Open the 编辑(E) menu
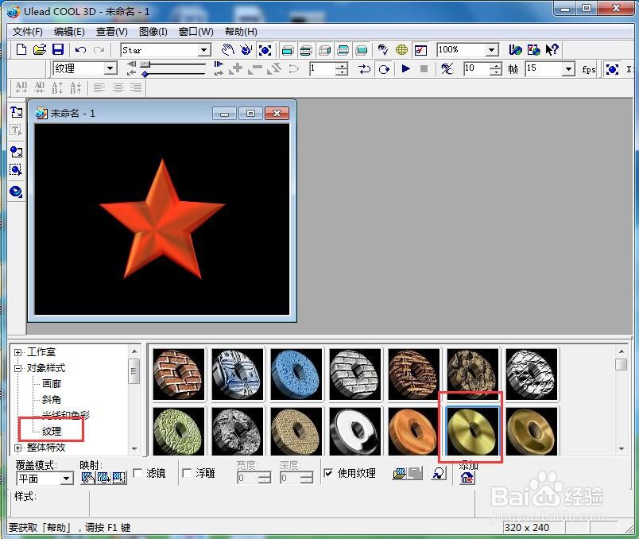This screenshot has width=639, height=539. point(69,32)
